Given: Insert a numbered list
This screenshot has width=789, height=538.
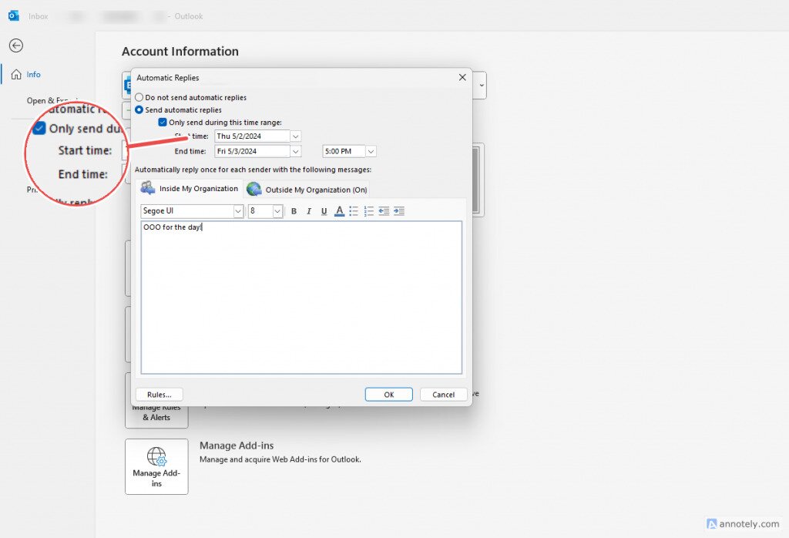Looking at the screenshot, I should (368, 211).
